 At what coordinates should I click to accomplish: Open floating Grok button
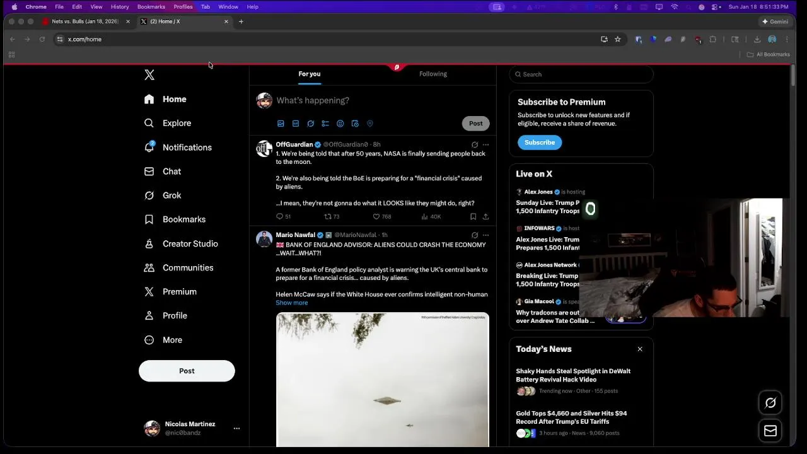[770, 403]
